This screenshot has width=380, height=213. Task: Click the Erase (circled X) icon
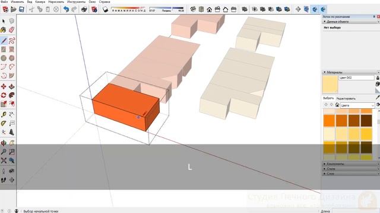pos(56,9)
